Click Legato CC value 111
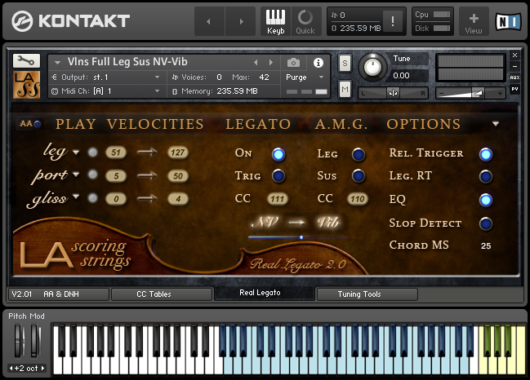The image size is (530, 380). click(277, 199)
